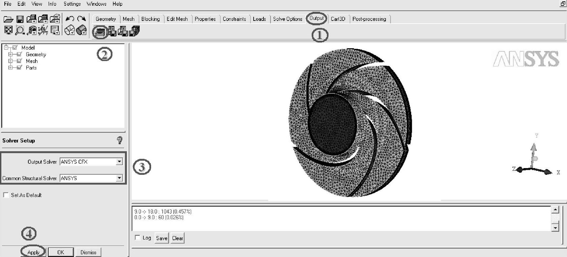Clear the message window
Image resolution: width=567 pixels, height=257 pixels.
(177, 238)
